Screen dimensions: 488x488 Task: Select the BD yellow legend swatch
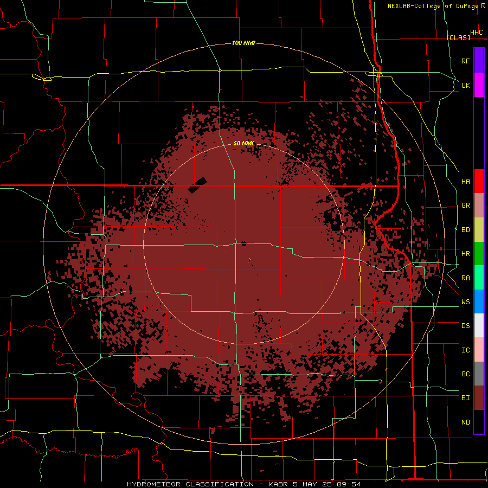pos(479,230)
